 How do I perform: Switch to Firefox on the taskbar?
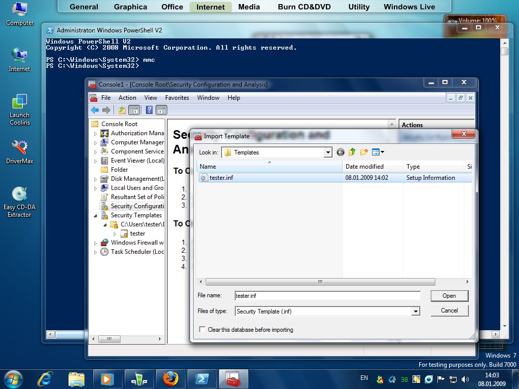pos(170,379)
